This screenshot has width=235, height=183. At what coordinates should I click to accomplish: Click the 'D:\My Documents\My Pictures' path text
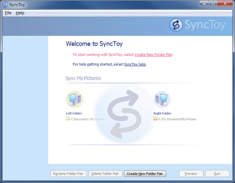click(x=177, y=119)
